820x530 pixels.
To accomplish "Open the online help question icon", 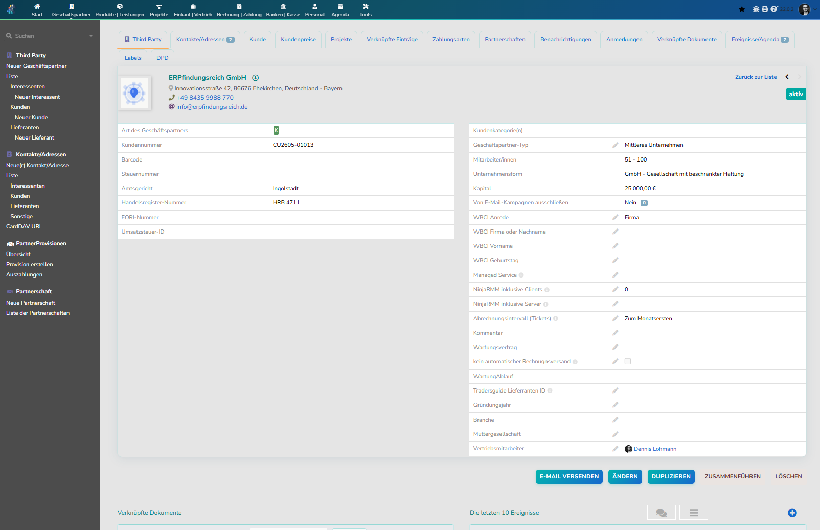I will click(x=773, y=9).
